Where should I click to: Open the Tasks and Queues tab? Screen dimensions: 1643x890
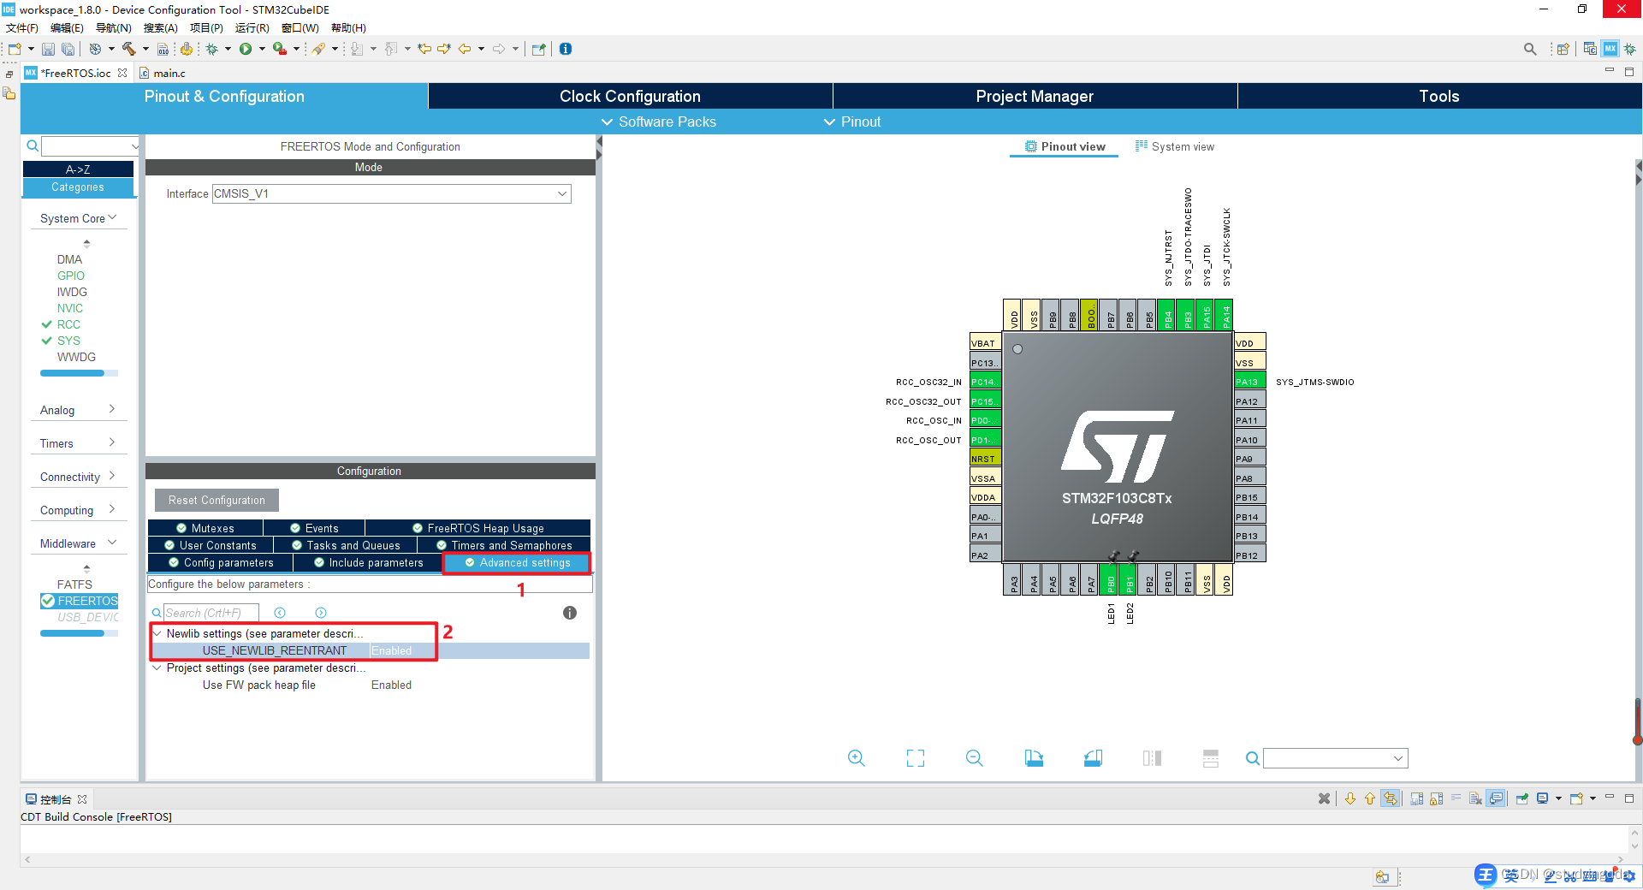pyautogui.click(x=345, y=545)
